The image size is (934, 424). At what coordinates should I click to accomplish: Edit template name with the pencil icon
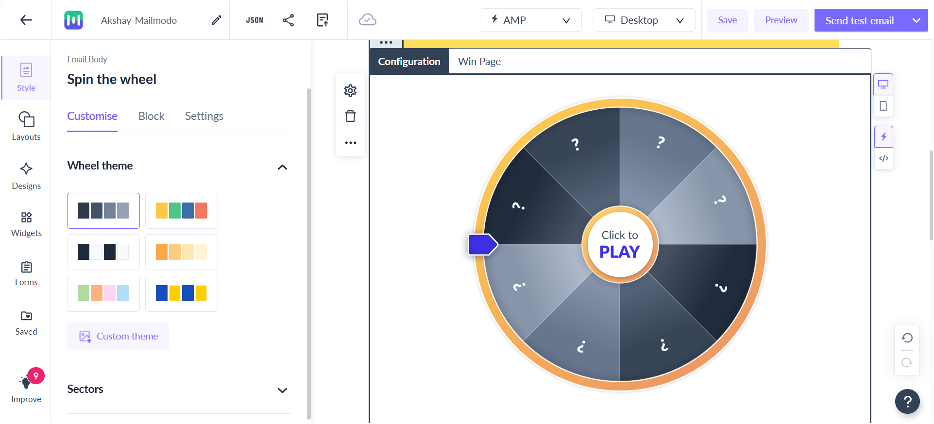217,20
